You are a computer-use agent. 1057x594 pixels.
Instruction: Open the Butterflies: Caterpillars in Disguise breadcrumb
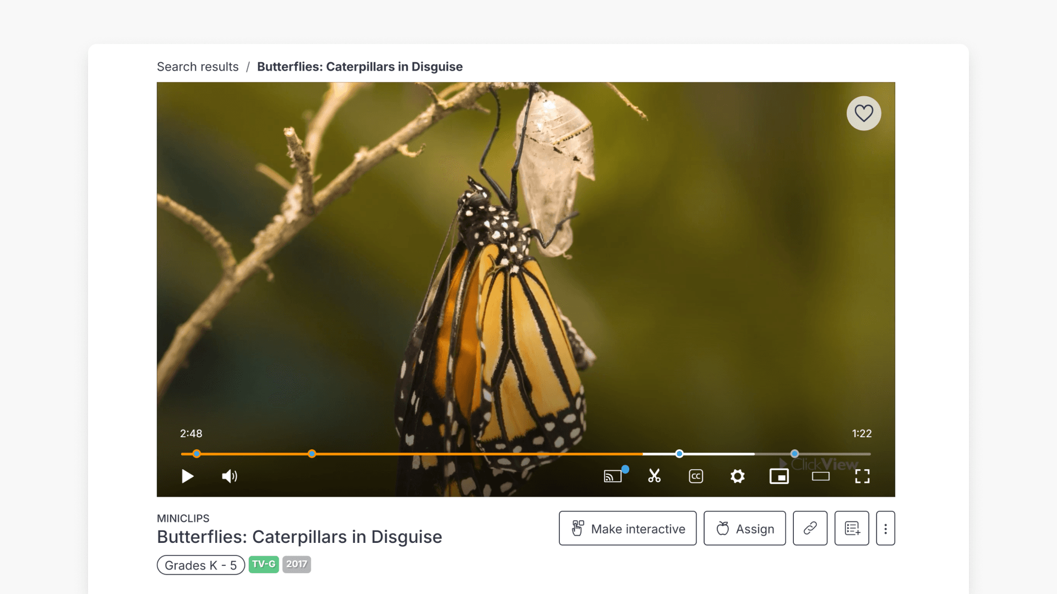(360, 67)
